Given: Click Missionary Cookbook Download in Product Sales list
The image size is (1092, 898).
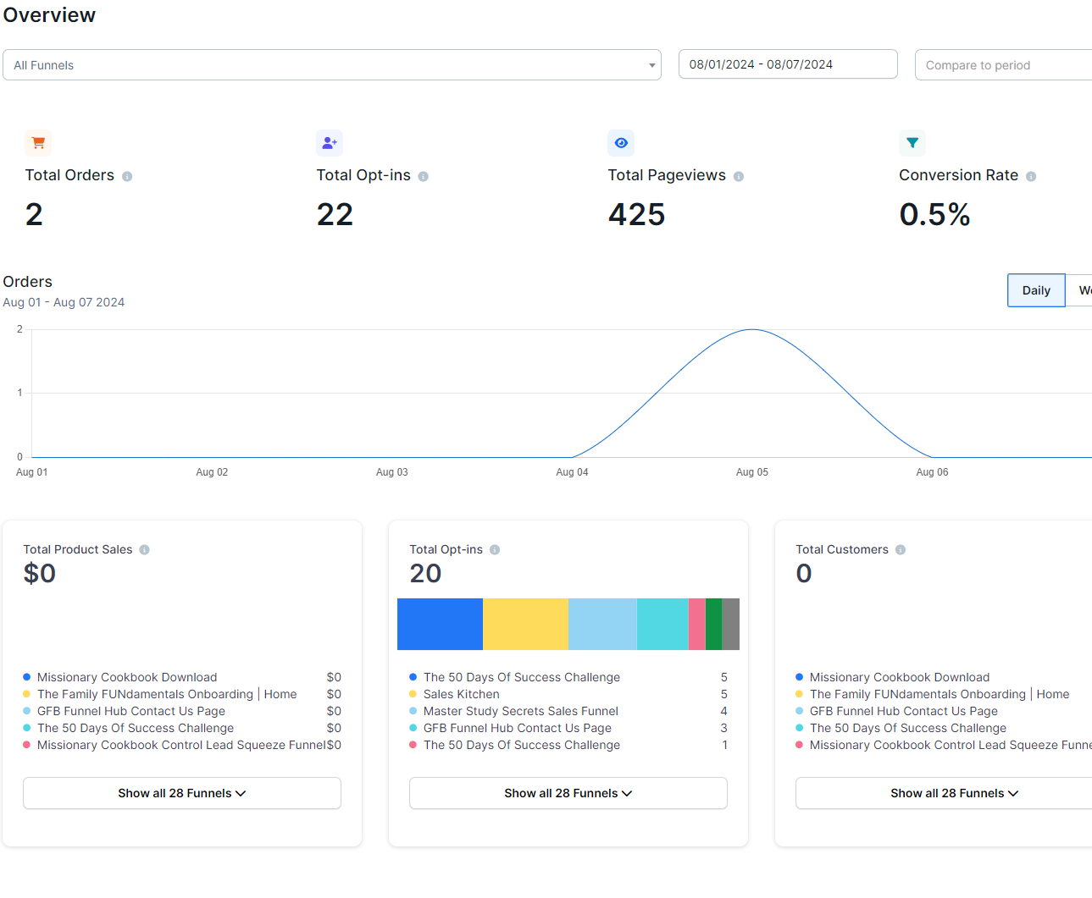Looking at the screenshot, I should coord(127,677).
